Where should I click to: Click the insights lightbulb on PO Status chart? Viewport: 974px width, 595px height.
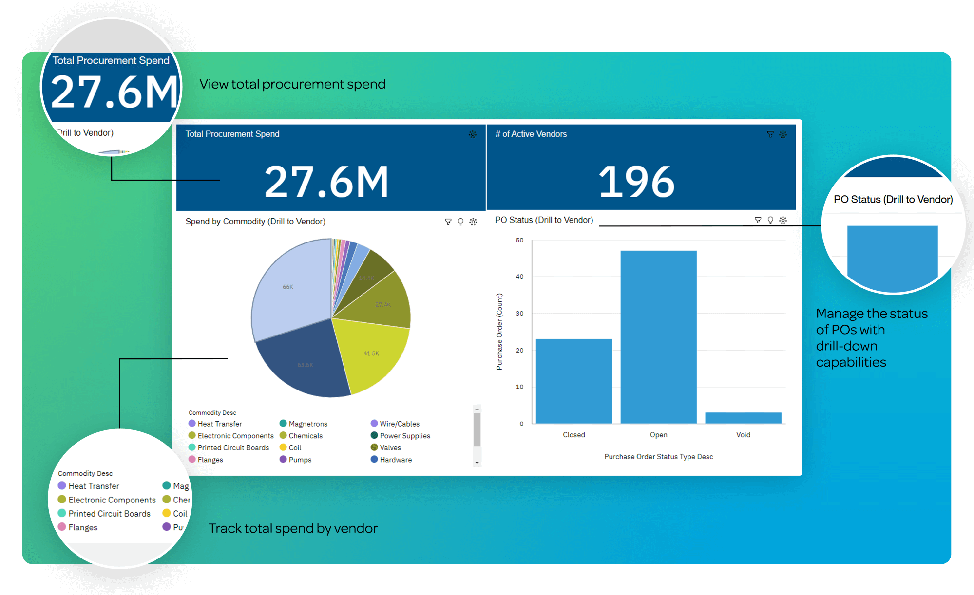pos(770,220)
